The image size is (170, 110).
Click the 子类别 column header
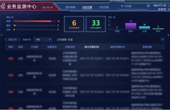tap(34, 47)
